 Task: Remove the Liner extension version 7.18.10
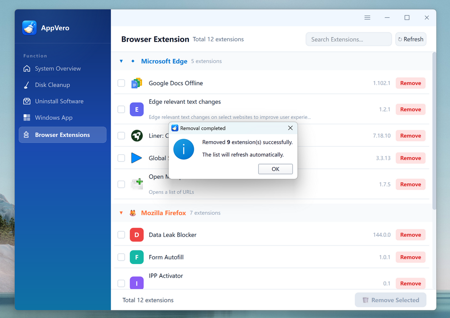[411, 136]
